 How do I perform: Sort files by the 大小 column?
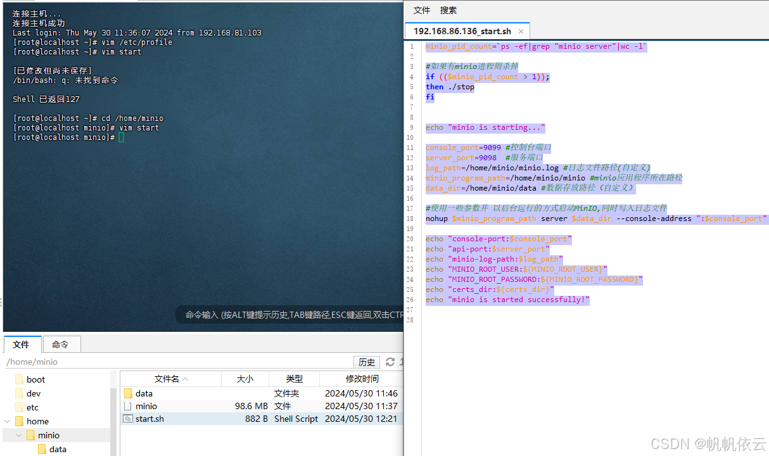tap(245, 379)
